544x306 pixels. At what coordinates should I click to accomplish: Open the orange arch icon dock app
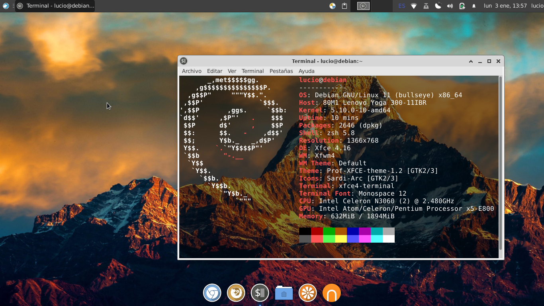[331, 293]
